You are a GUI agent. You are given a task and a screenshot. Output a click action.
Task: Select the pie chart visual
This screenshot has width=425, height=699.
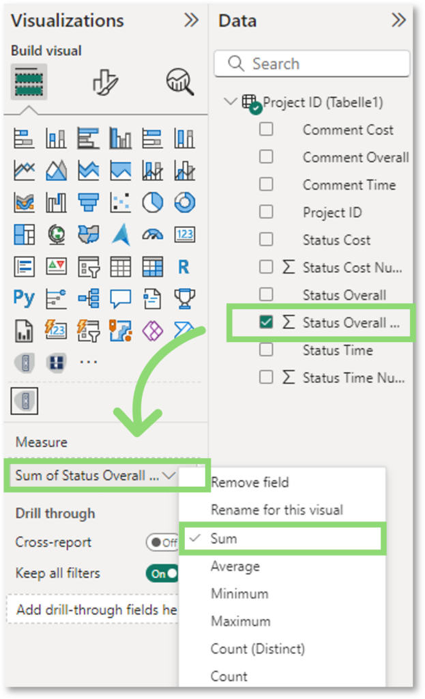[153, 202]
